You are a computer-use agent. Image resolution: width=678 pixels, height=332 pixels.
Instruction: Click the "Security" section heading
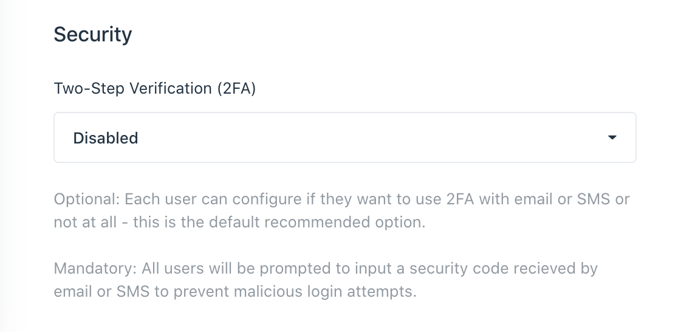[92, 35]
